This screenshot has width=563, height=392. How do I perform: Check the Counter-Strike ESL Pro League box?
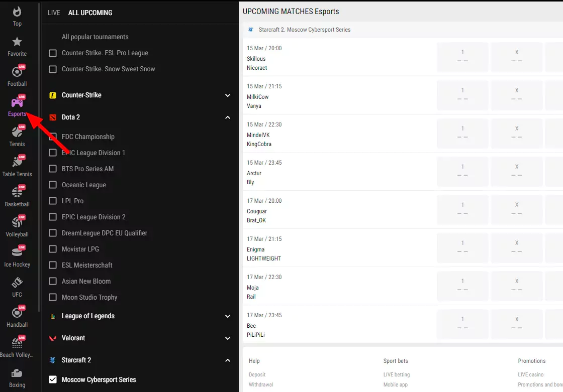coord(53,53)
